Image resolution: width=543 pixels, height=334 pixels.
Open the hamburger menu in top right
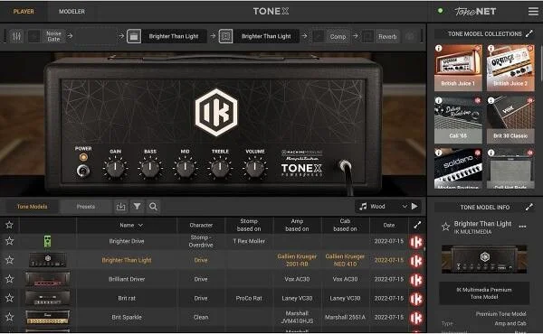(533, 12)
